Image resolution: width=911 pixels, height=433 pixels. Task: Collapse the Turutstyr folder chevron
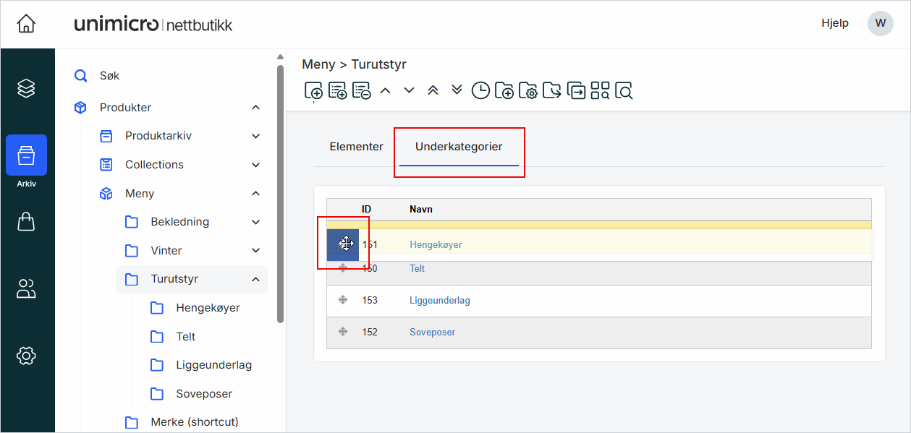point(255,279)
